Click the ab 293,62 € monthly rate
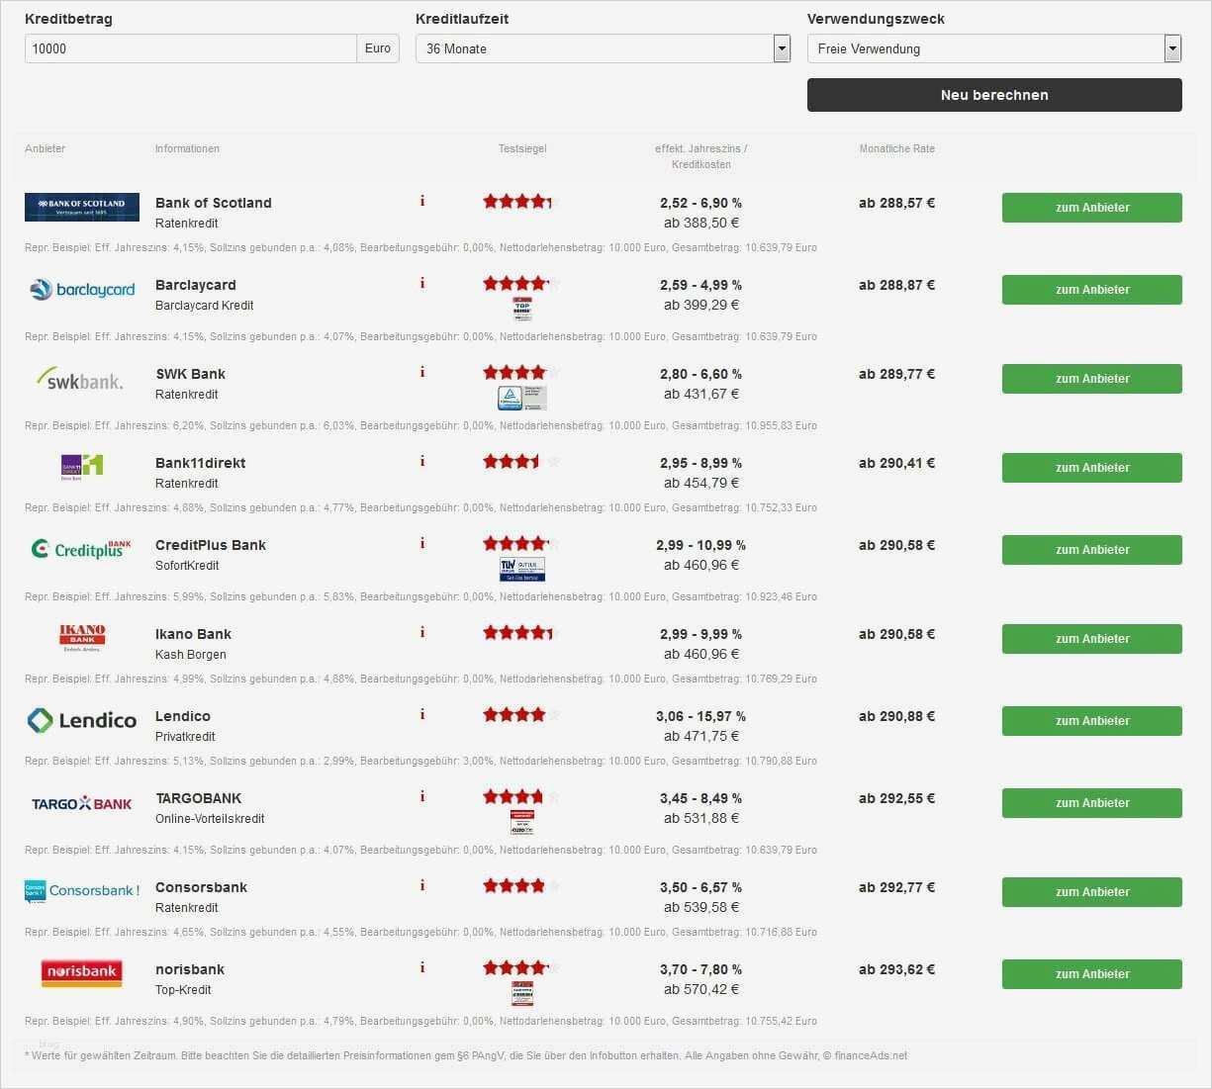The image size is (1212, 1089). 896,969
